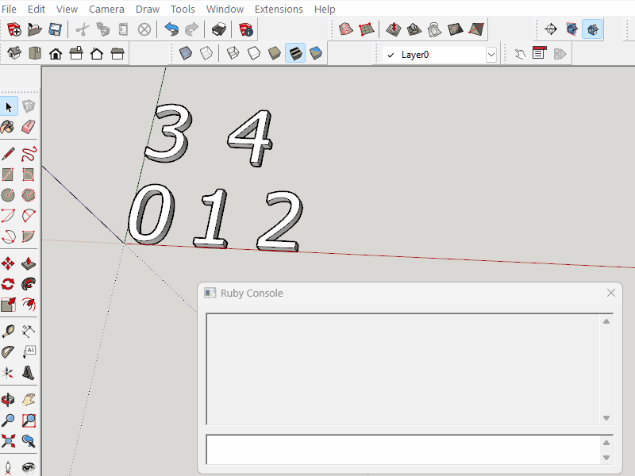Select the Rectangle tool
The height and width of the screenshot is (476, 635).
point(8,175)
